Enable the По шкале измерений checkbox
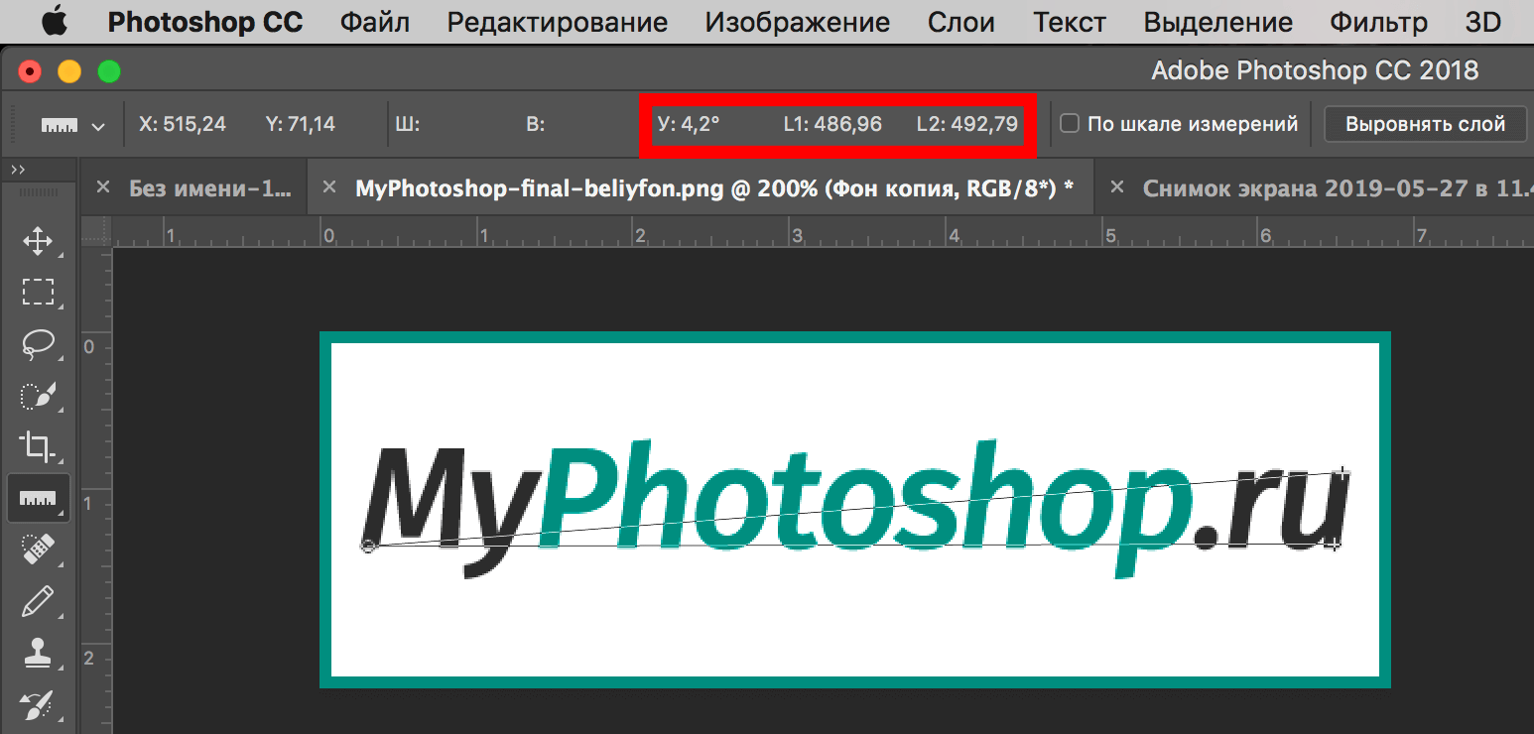 (x=1069, y=123)
